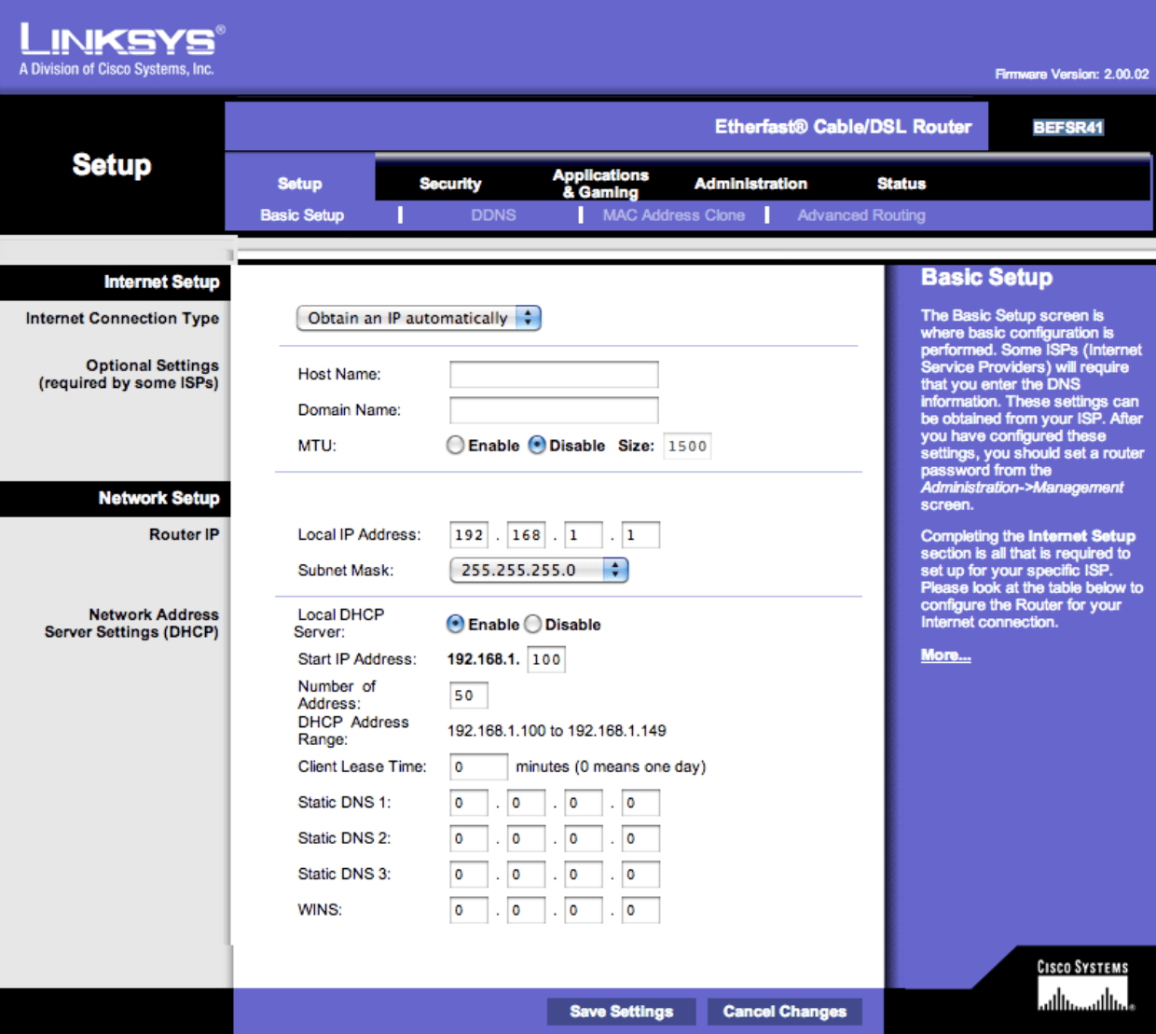Viewport: 1156px width, 1034px height.
Task: Disable the Local DHCP Server
Action: pos(533,625)
